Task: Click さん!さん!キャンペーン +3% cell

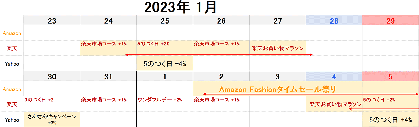Action: pos(52,119)
